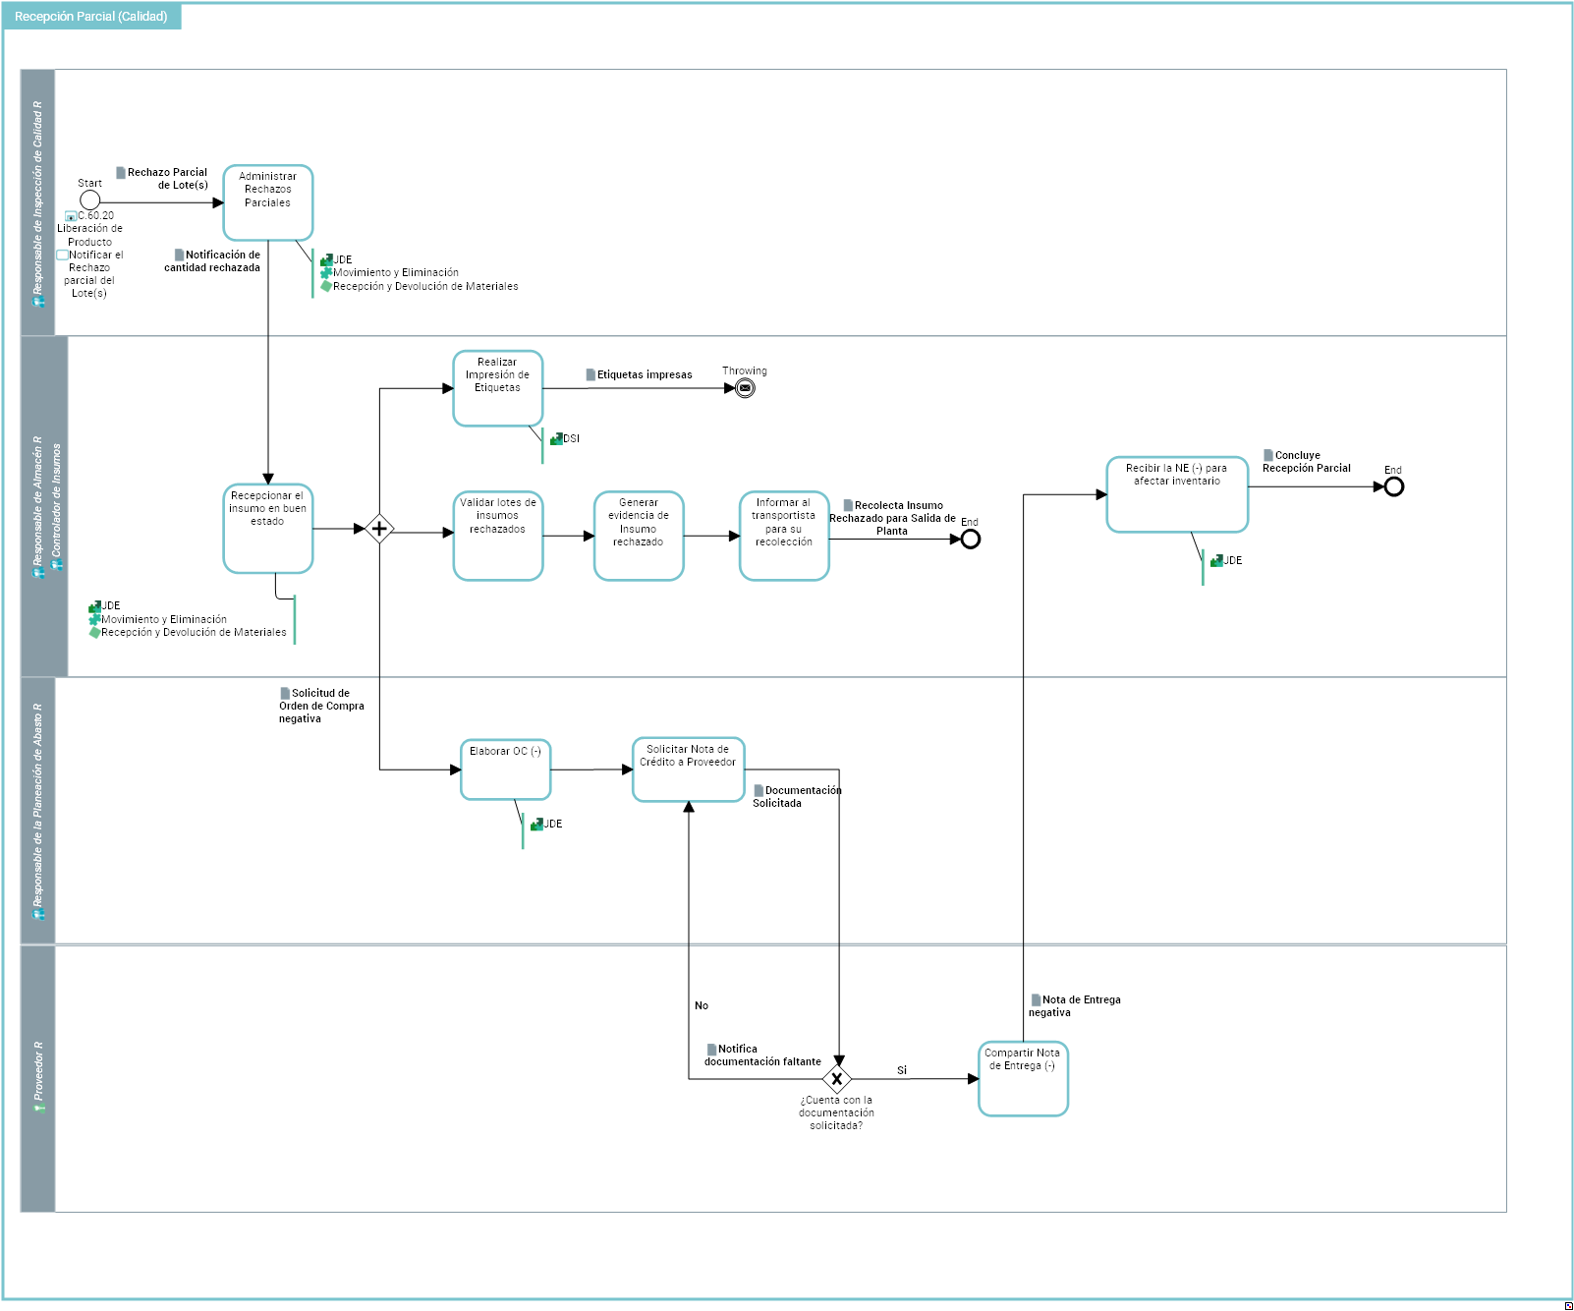Select the Compartir Nota de Entrega (-) task
This screenshot has width=1574, height=1311.
(1023, 1079)
